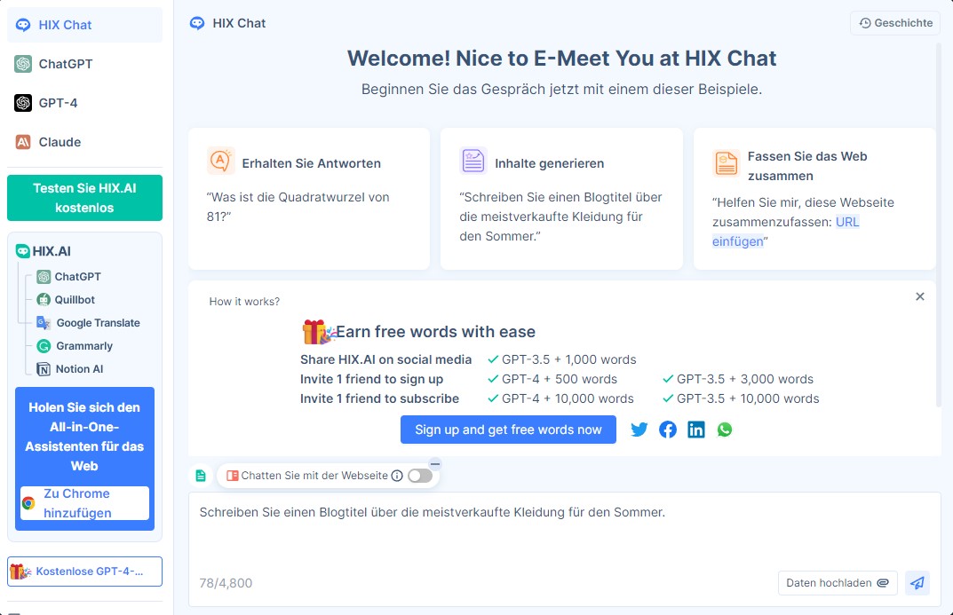Send the message with the paper plane icon
The image size is (953, 615).
click(x=917, y=583)
